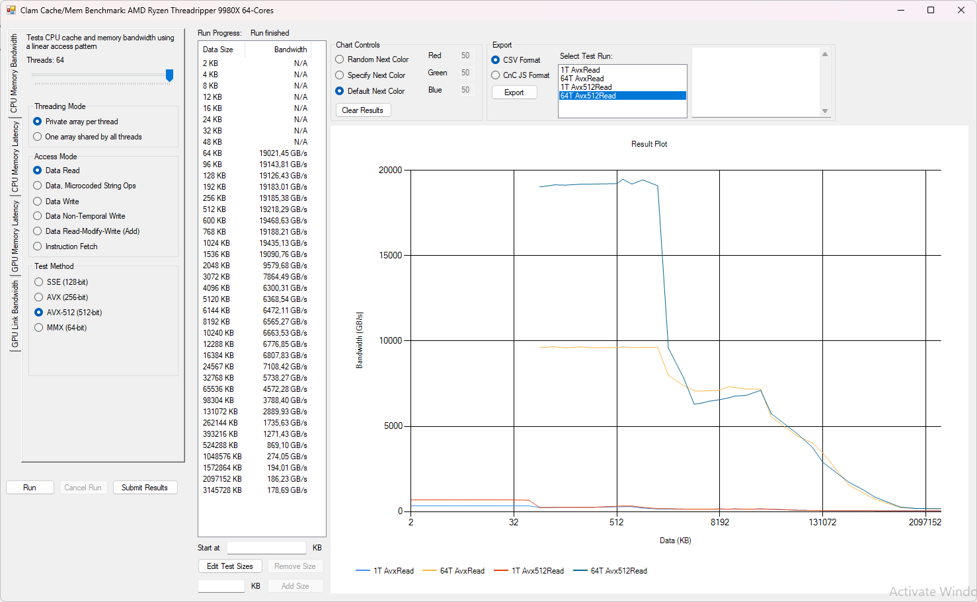This screenshot has height=602, width=977.
Task: Select 1T AvxRead test run
Action: pyautogui.click(x=623, y=70)
